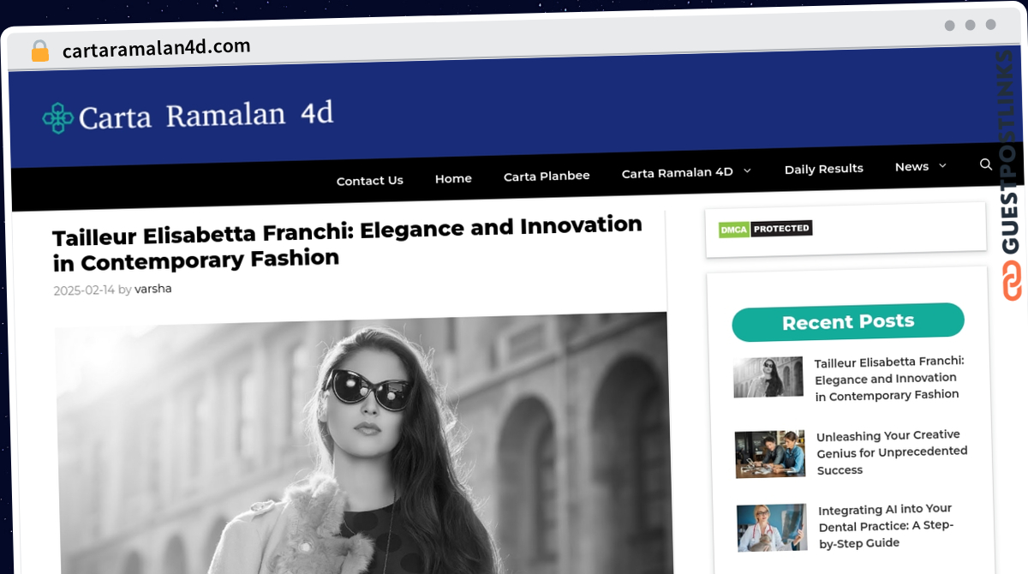
Task: Open the Carta Planbee menu item
Action: (547, 176)
